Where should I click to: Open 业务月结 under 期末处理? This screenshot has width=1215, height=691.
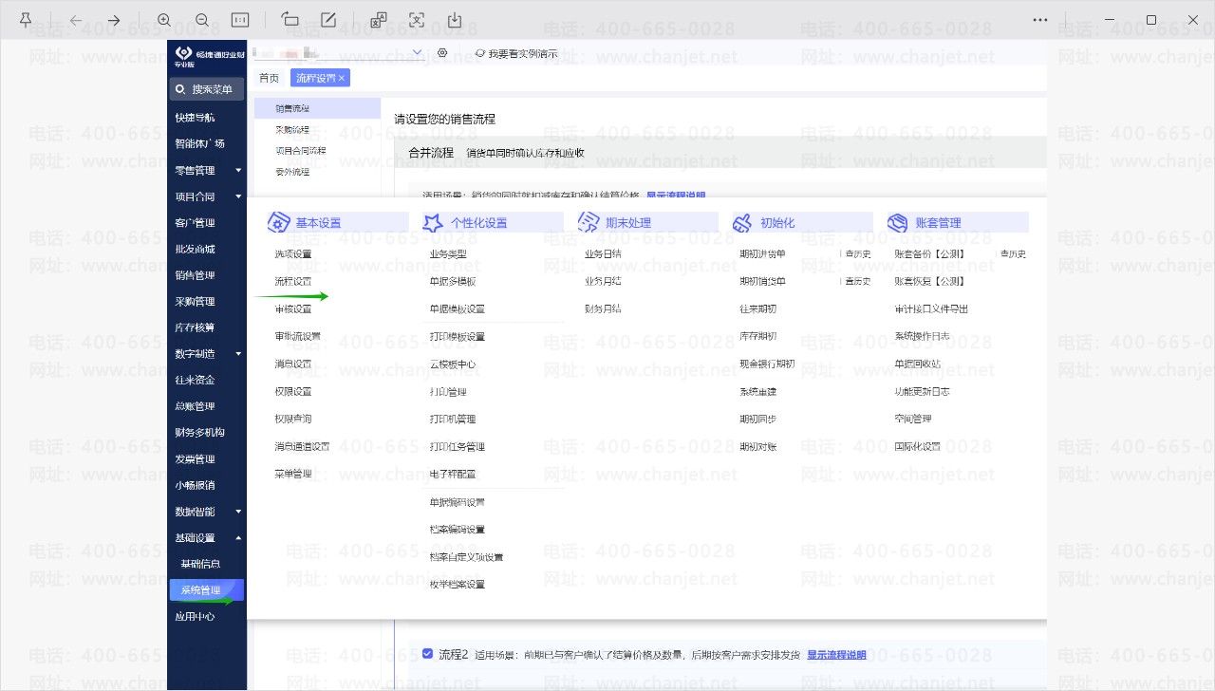(603, 282)
